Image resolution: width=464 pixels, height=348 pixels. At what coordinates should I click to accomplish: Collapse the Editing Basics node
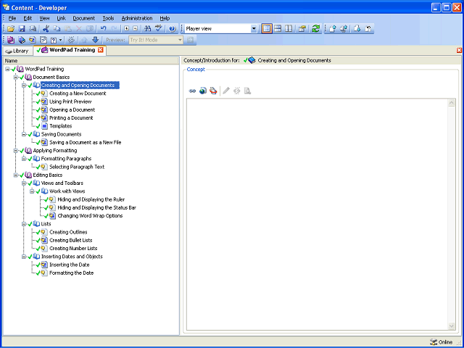(x=16, y=175)
